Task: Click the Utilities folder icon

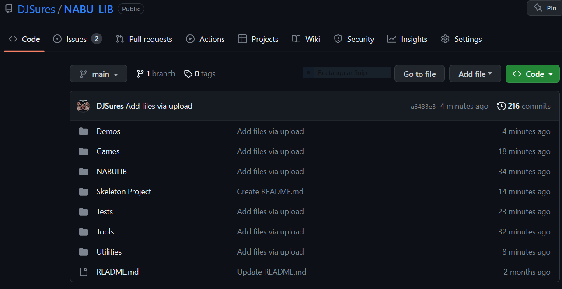Action: 84,252
